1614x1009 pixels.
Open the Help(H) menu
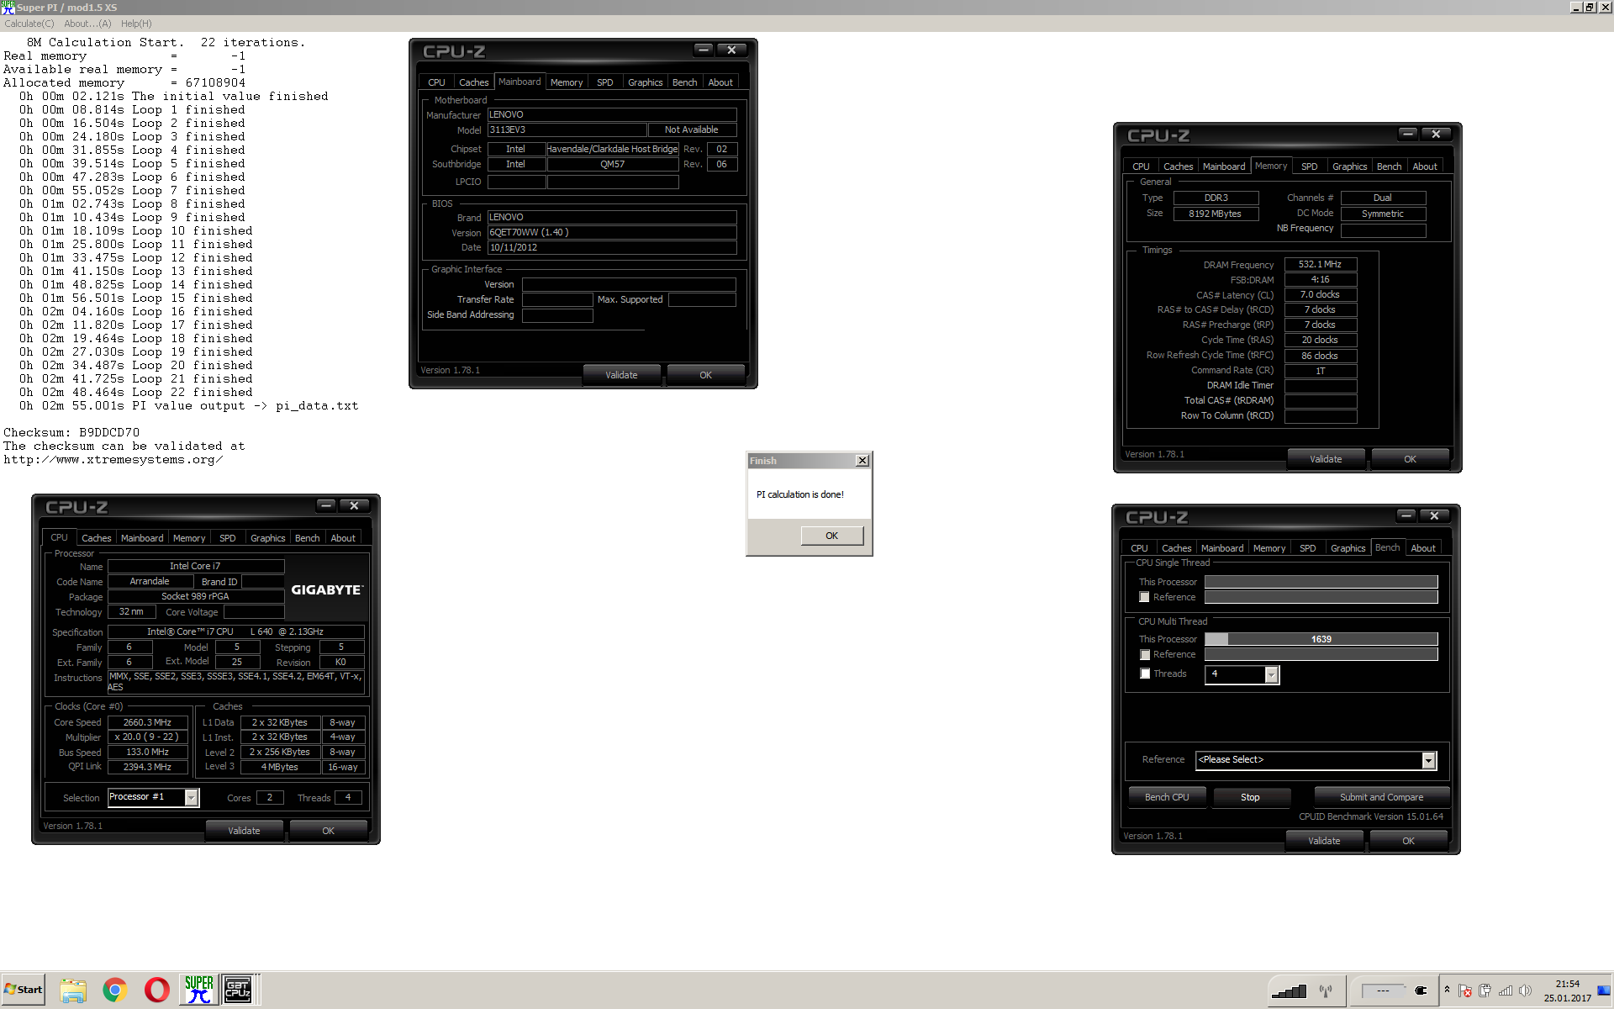tap(136, 24)
